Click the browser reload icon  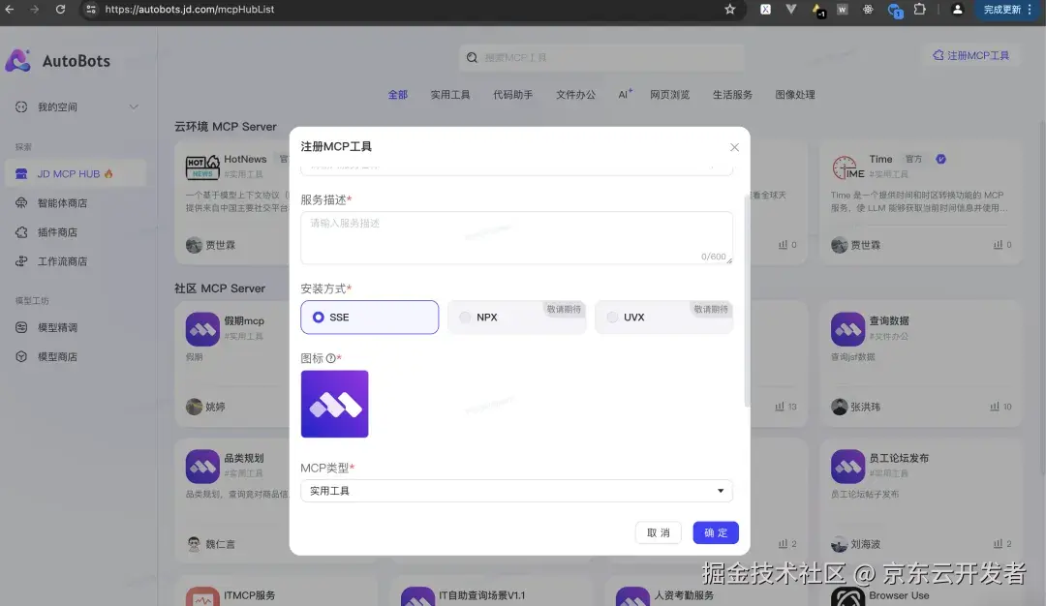pyautogui.click(x=62, y=12)
